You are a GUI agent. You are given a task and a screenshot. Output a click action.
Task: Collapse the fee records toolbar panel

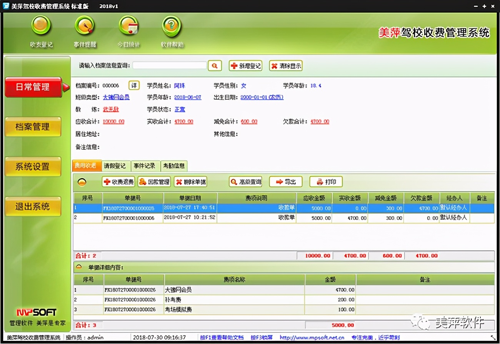pyautogui.click(x=82, y=181)
